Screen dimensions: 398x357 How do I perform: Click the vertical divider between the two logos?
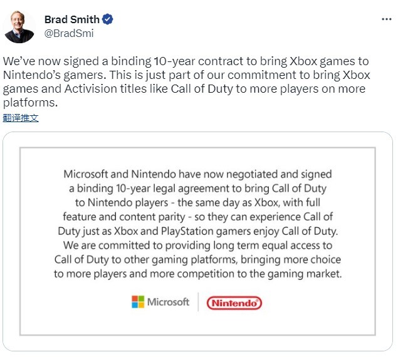(198, 302)
